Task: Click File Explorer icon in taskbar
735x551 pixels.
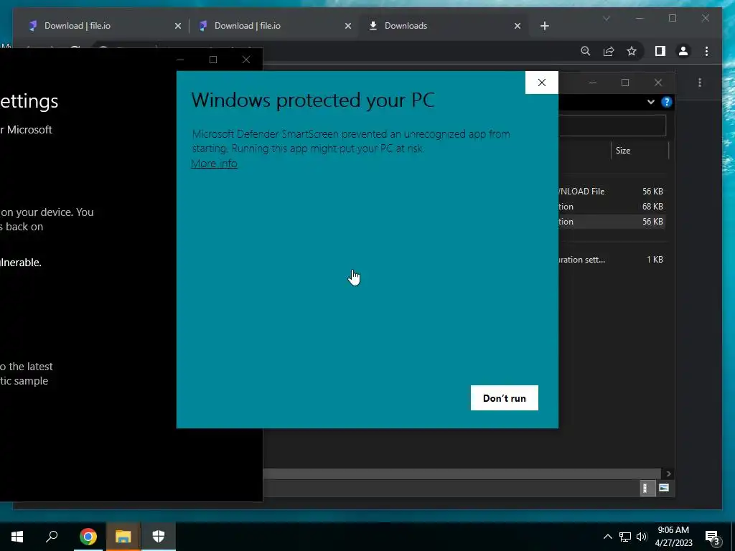Action: [x=123, y=537]
